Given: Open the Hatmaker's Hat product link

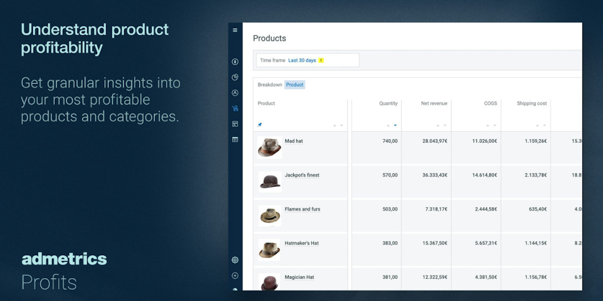Looking at the screenshot, I should coord(301,243).
